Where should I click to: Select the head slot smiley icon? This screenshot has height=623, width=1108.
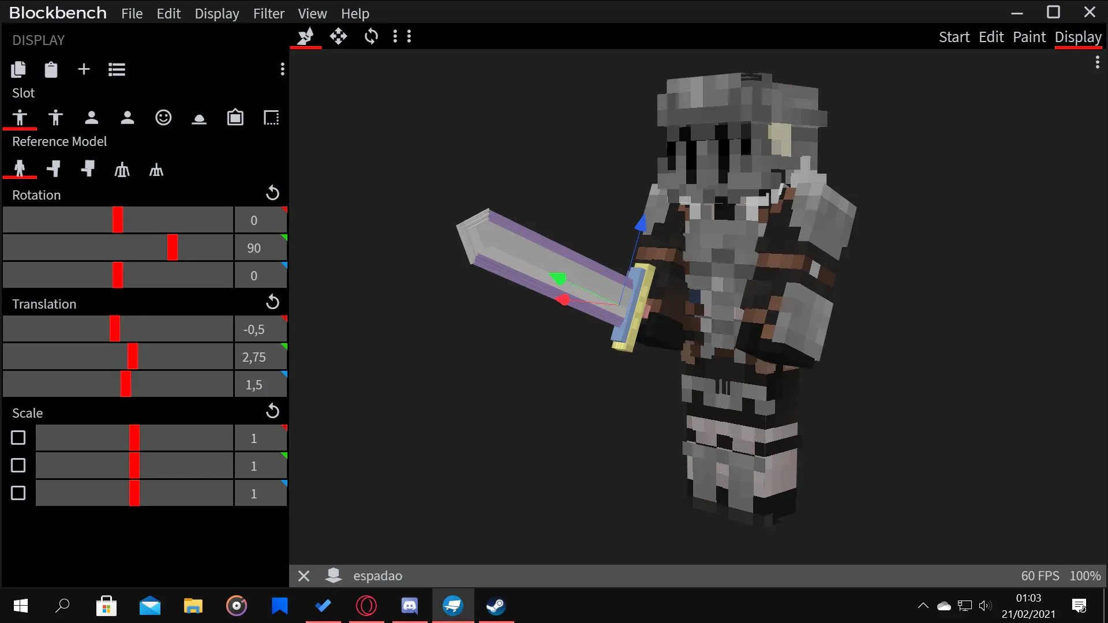coord(163,118)
